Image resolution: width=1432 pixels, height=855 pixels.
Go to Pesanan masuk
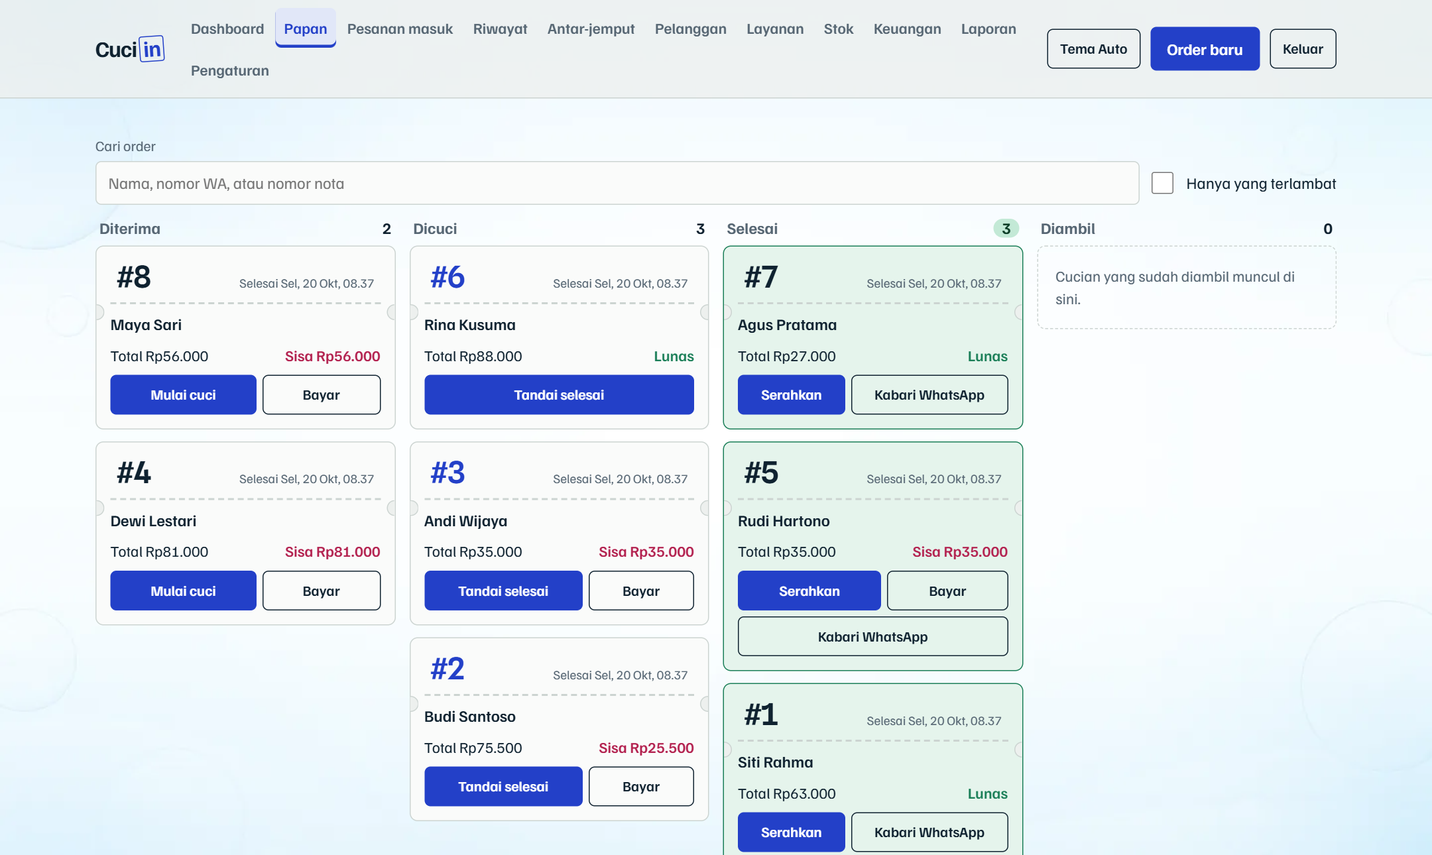[400, 28]
